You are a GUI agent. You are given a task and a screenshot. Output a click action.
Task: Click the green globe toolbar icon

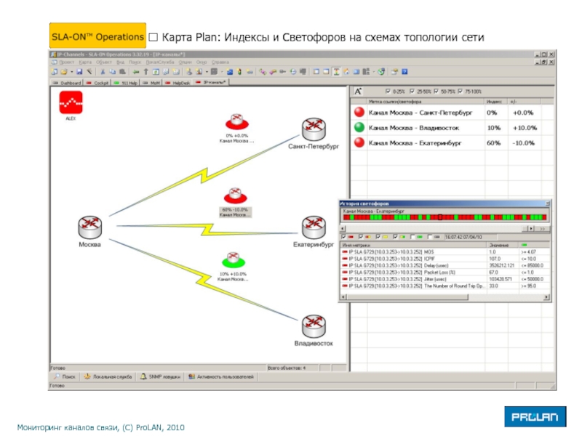(381, 71)
